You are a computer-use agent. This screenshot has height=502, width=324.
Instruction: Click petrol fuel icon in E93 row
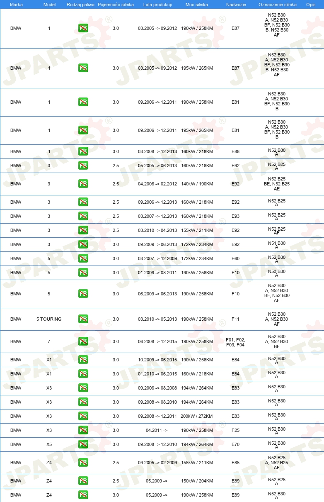point(83,216)
